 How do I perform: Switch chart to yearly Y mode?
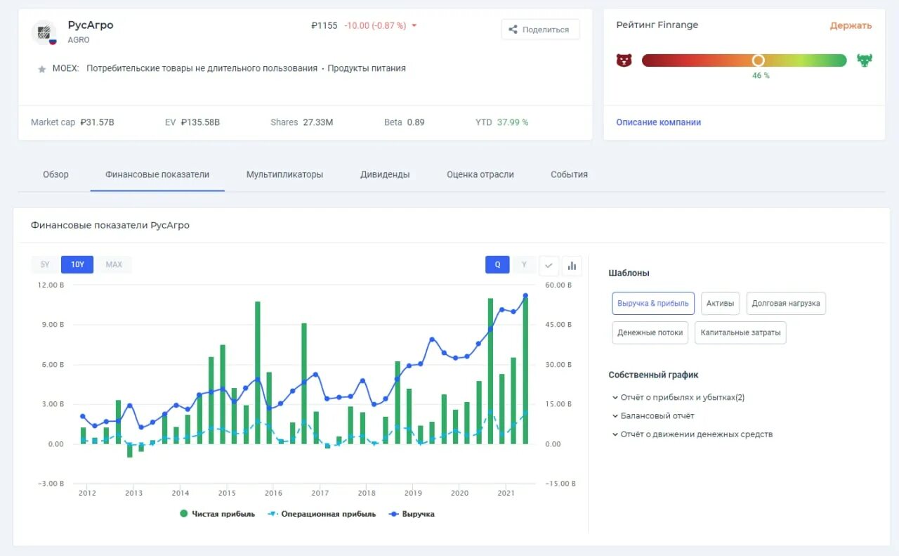coord(524,265)
